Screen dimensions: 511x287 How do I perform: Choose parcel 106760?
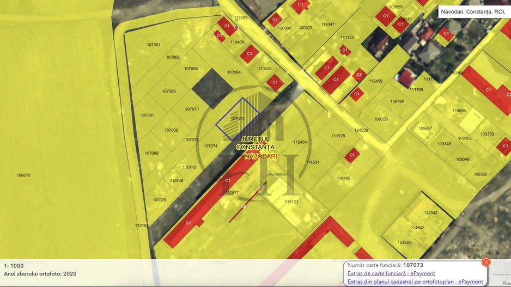[397, 102]
